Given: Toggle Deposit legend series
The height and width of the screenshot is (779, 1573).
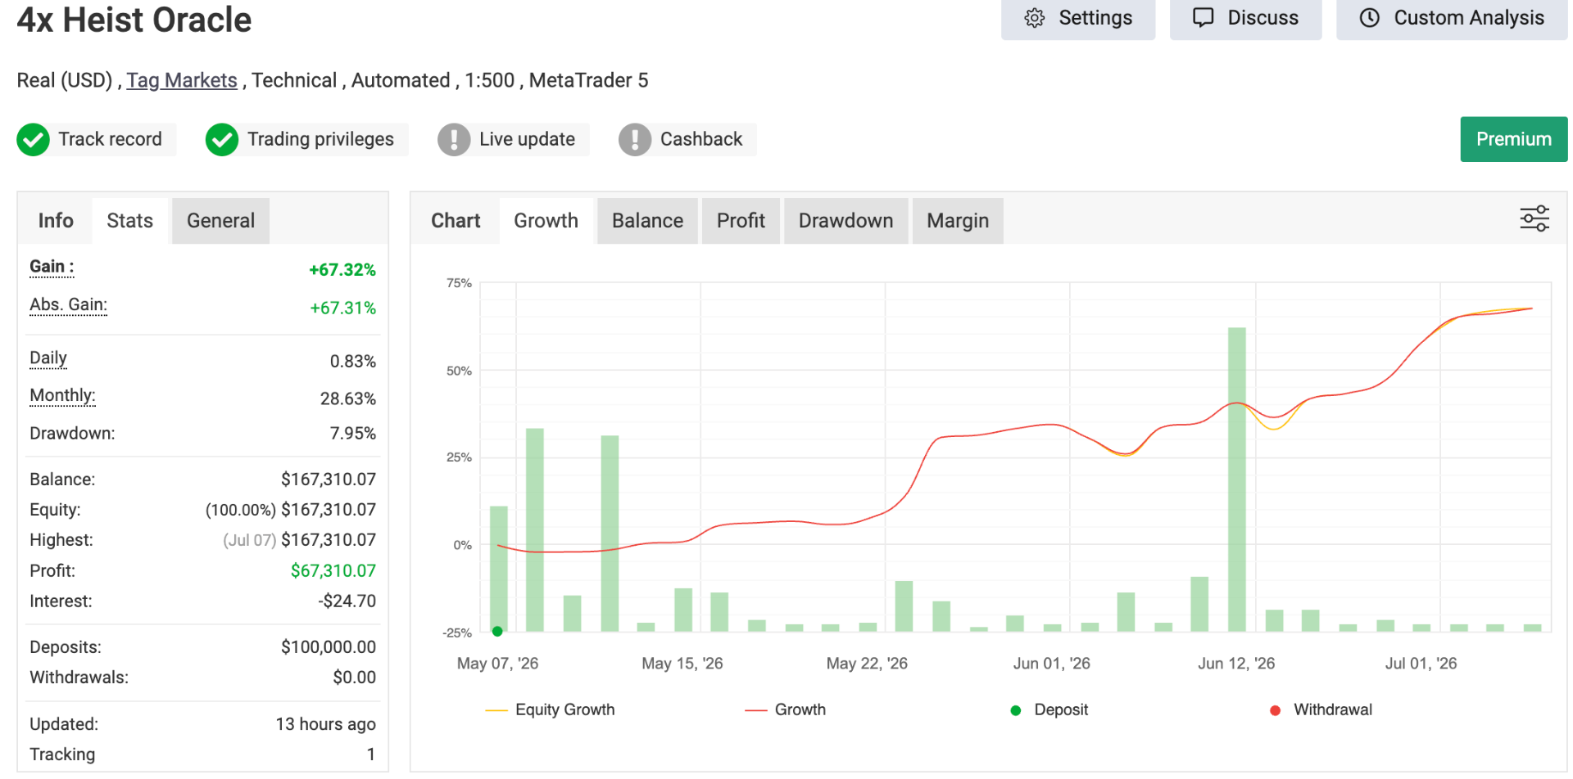Looking at the screenshot, I should click(x=1049, y=710).
